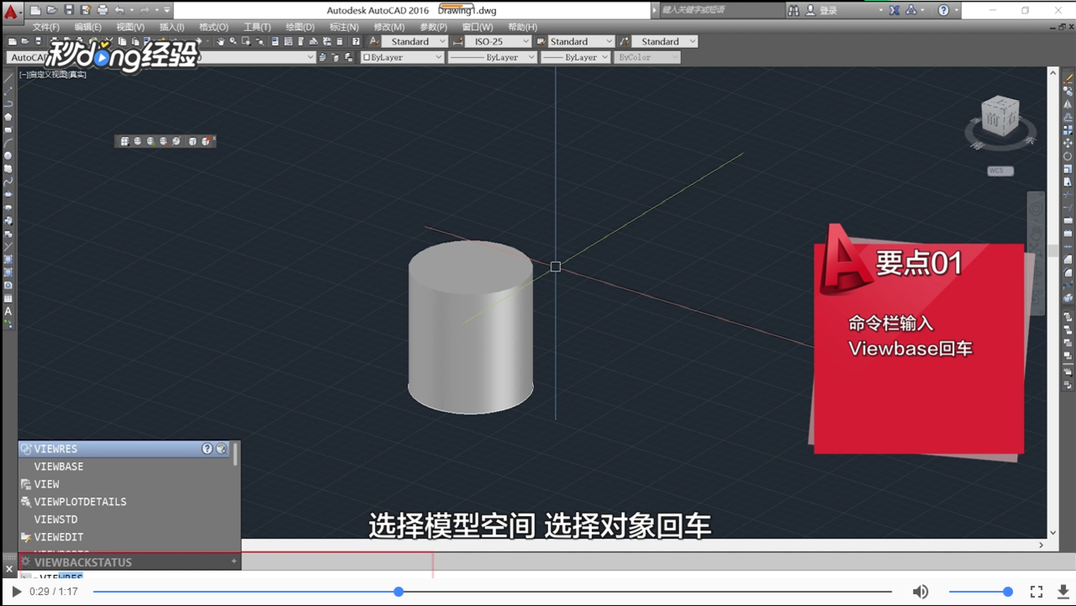Select the Multiline Text 'A' tool

(x=8, y=311)
